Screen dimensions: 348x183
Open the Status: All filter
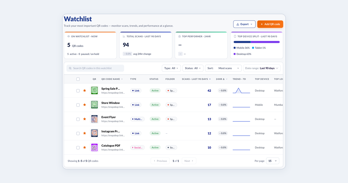tap(193, 68)
